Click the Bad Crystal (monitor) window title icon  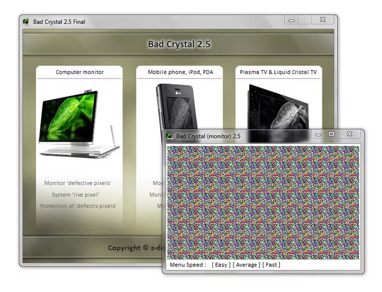coord(170,136)
